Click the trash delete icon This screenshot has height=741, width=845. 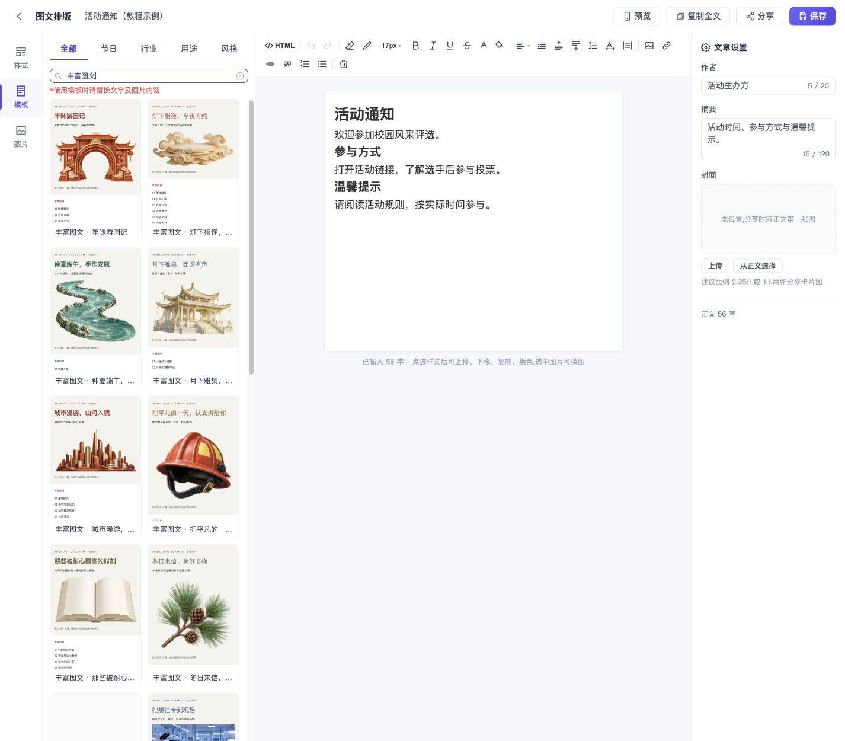(344, 64)
